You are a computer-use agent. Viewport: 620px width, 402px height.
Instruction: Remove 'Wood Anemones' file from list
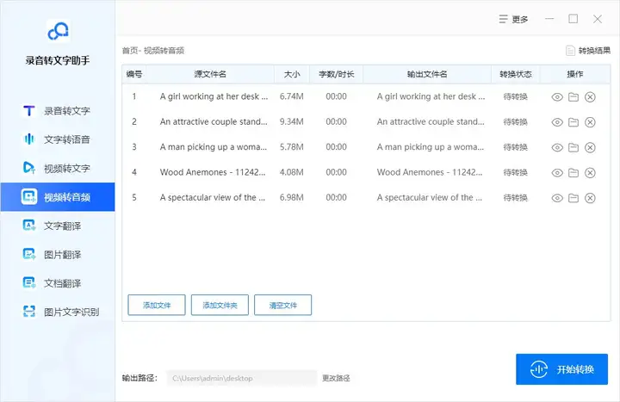point(590,173)
